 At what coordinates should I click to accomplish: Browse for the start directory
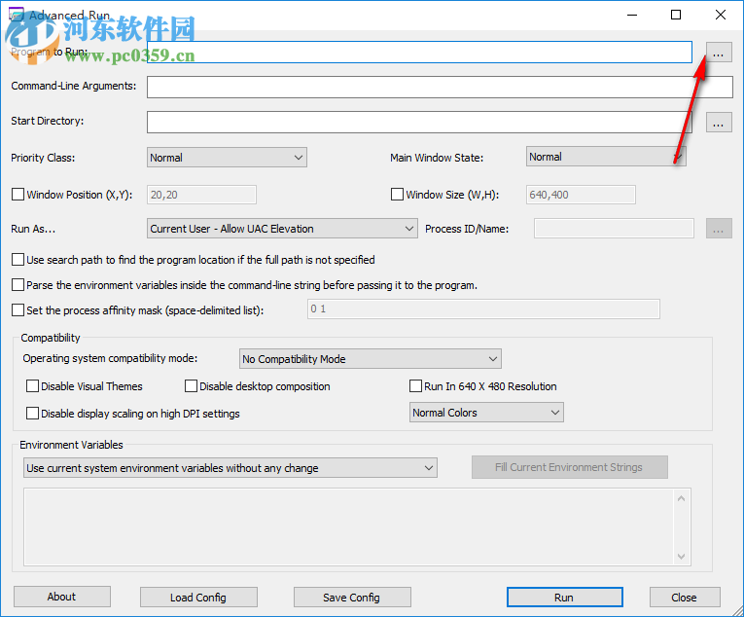click(719, 122)
